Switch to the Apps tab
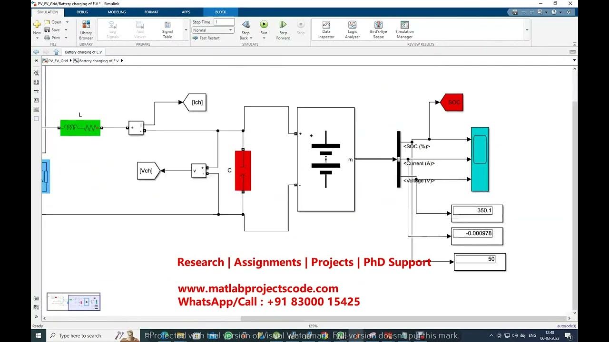The width and height of the screenshot is (609, 342). click(186, 12)
